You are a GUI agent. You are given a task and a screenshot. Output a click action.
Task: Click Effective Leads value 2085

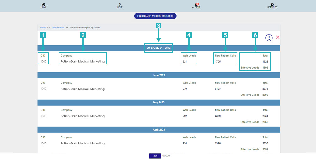(x=265, y=95)
